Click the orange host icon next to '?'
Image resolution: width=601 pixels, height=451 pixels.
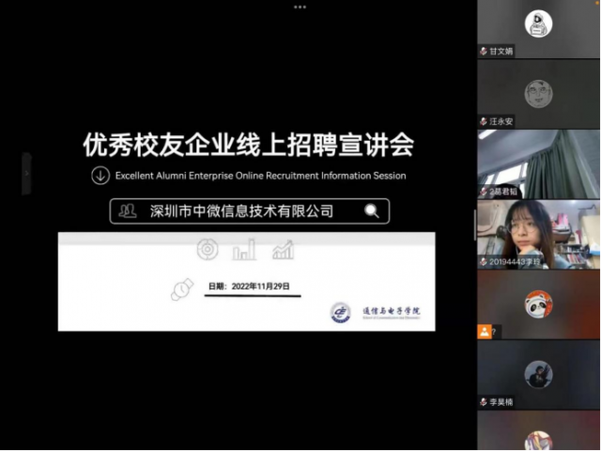[x=485, y=332]
